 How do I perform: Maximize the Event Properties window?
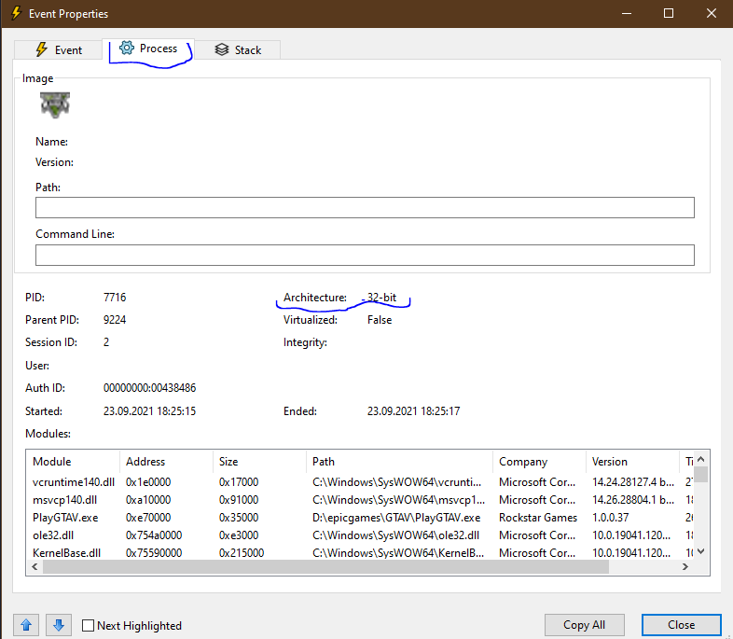669,14
